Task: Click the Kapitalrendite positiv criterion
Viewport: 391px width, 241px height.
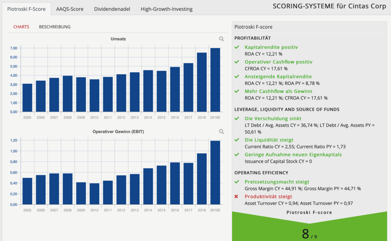Action: pyautogui.click(x=271, y=47)
